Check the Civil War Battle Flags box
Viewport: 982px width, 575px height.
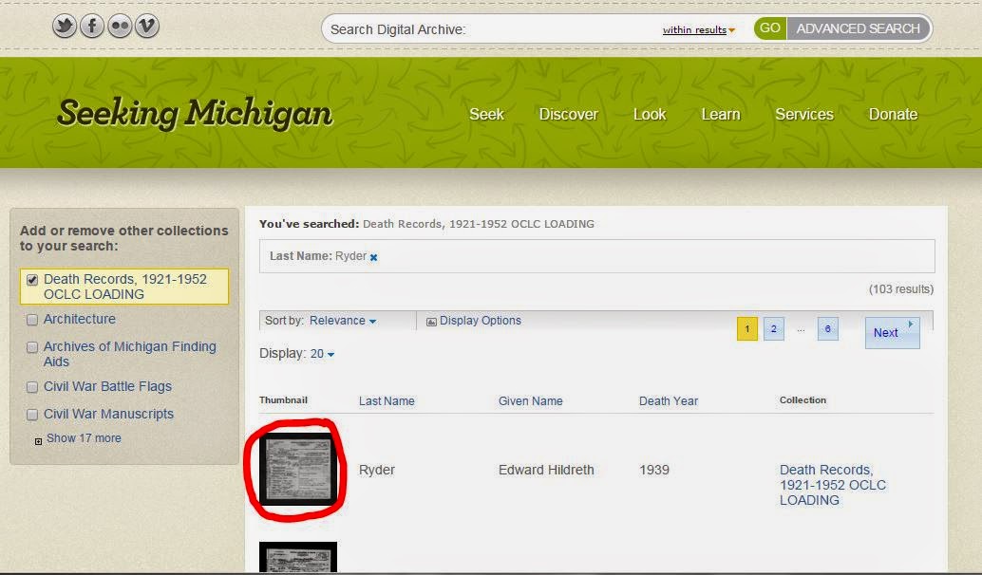(32, 387)
